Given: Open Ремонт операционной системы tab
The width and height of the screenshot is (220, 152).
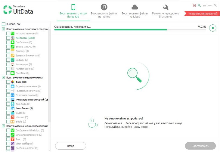Looking at the screenshot, I should pos(166,11).
